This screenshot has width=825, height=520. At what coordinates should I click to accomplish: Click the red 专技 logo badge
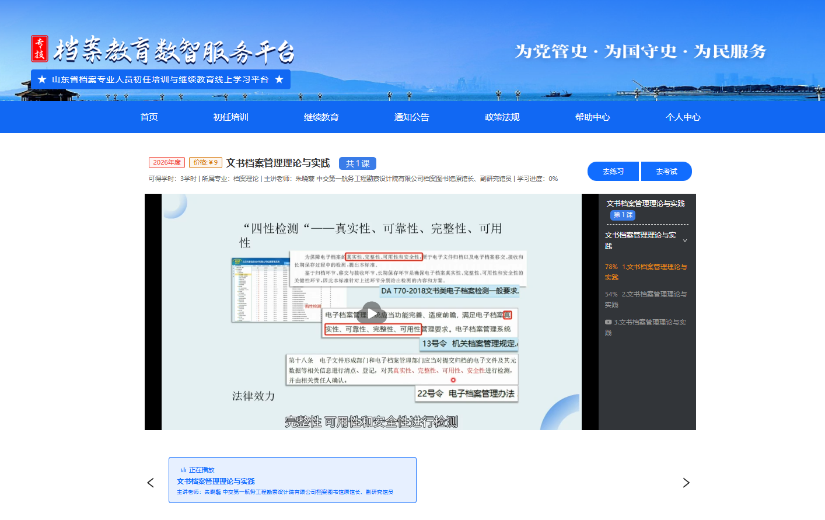[x=39, y=48]
